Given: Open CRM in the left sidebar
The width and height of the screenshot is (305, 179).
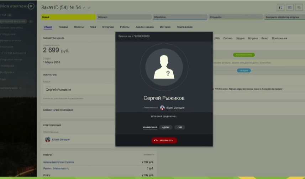Looking at the screenshot, I should click(x=3, y=15).
